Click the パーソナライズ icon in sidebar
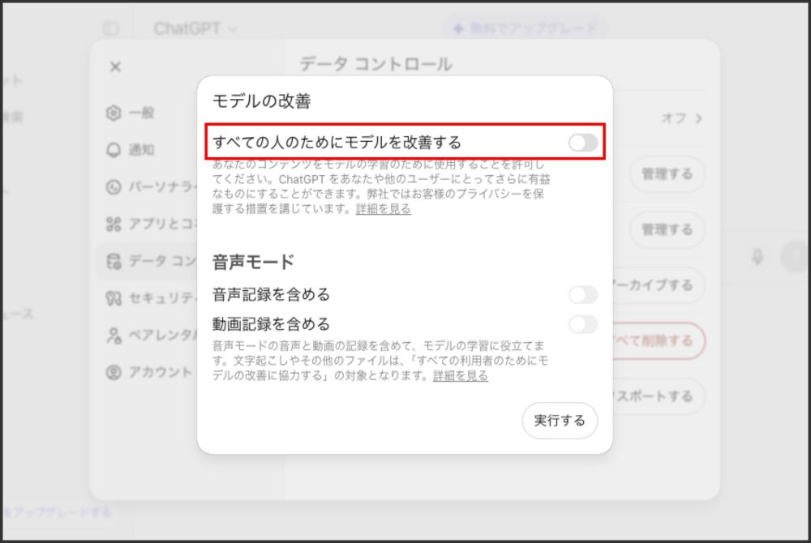The image size is (811, 543). click(114, 187)
